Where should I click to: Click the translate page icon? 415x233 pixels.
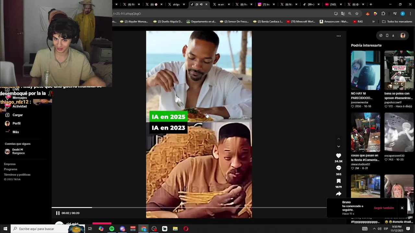343,14
